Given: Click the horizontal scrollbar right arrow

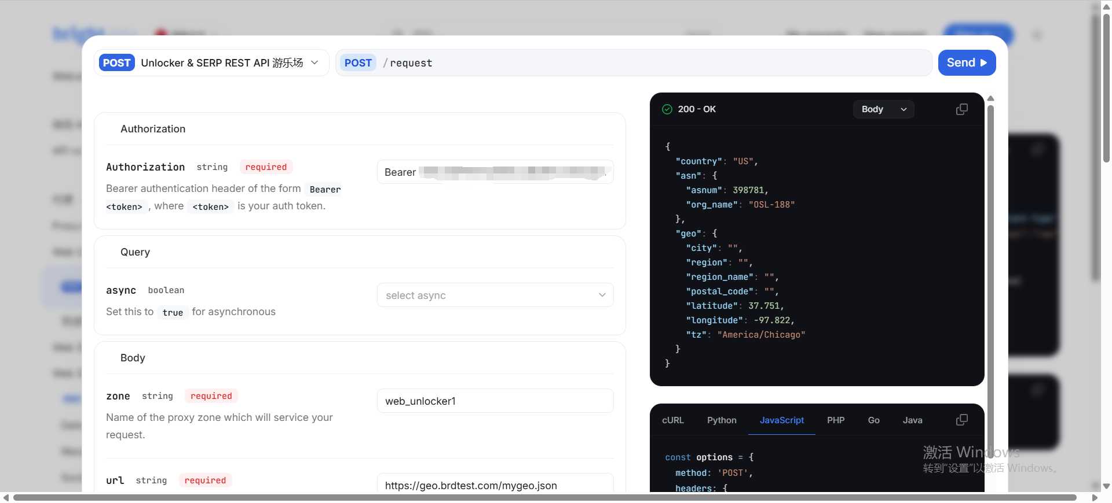Looking at the screenshot, I should pyautogui.click(x=1095, y=497).
